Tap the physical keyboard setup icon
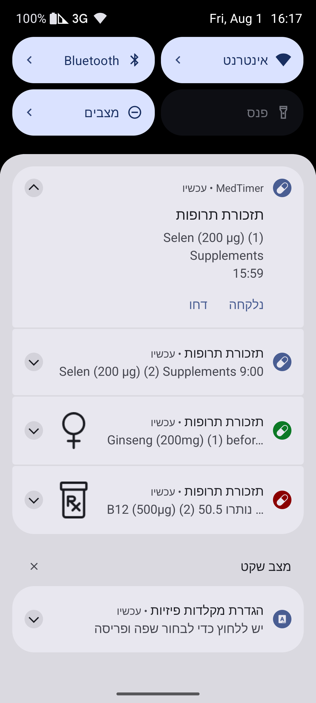This screenshot has width=316, height=703. tap(282, 619)
